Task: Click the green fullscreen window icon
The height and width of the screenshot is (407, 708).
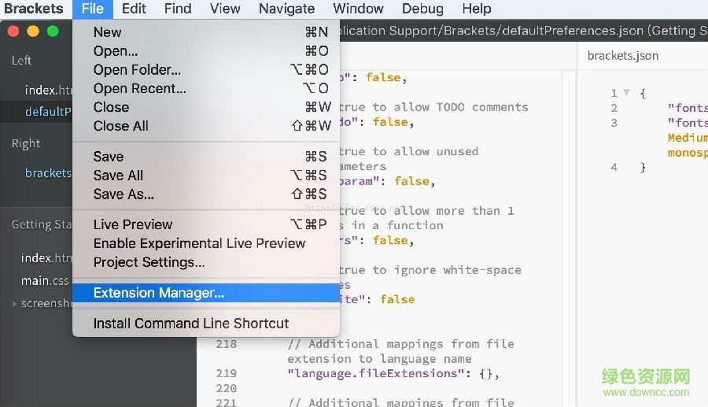Action: pyautogui.click(x=53, y=31)
